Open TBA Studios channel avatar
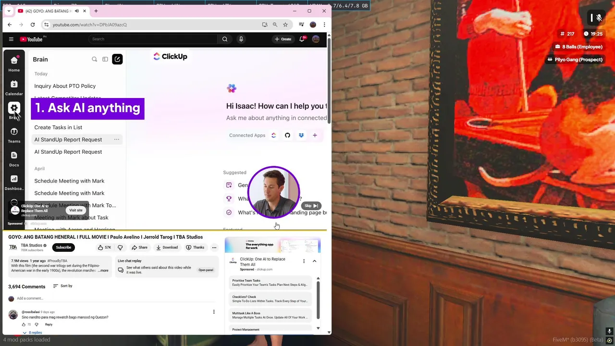Viewport: 615px width, 346px height. pyautogui.click(x=13, y=247)
